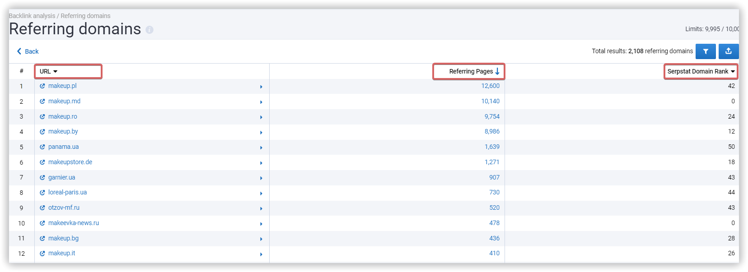Open external link icon for makeup.bg
748x272 pixels.
tap(42, 238)
